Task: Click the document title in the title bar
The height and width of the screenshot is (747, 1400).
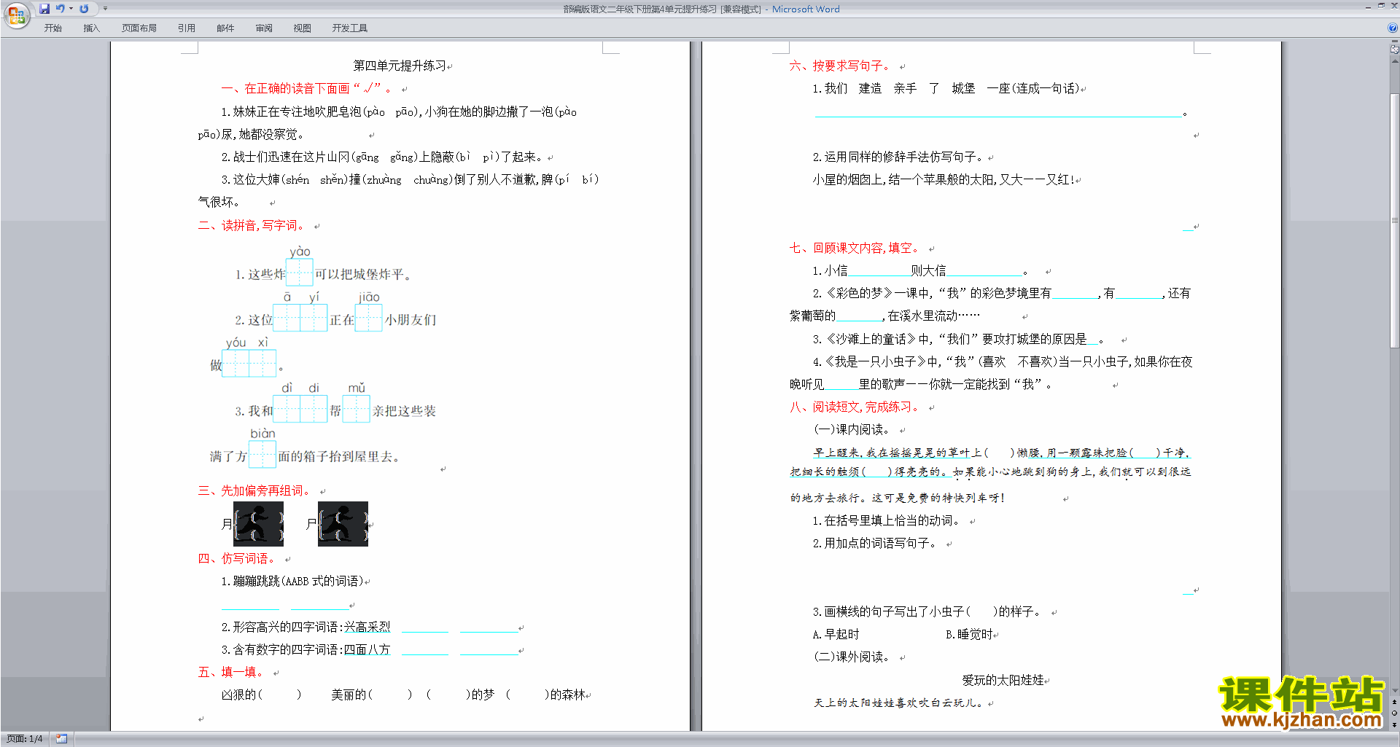Action: tap(701, 9)
